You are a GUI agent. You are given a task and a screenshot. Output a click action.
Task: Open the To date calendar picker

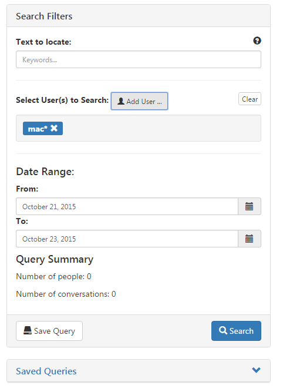coord(250,239)
